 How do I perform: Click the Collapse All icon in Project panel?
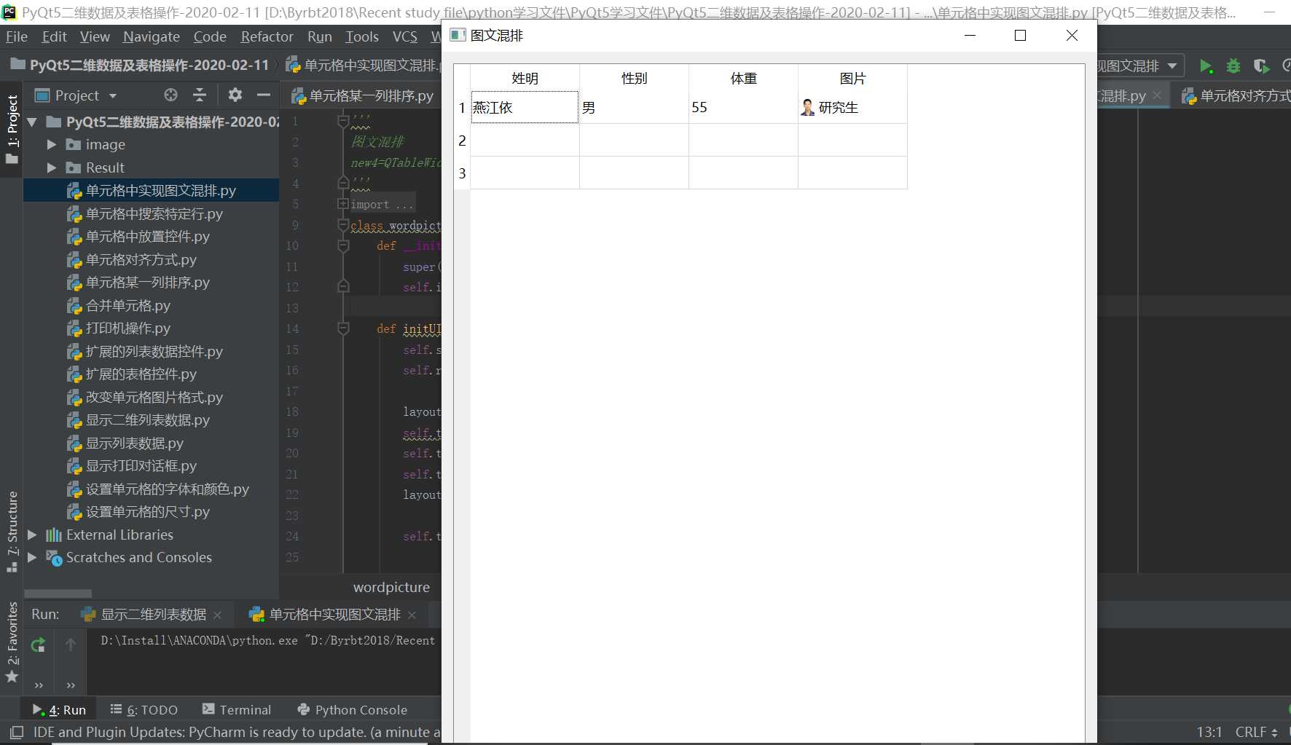[199, 95]
